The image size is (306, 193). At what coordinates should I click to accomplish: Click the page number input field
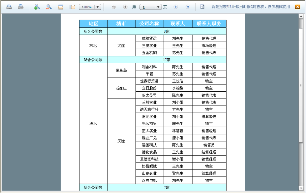click(x=148, y=7)
